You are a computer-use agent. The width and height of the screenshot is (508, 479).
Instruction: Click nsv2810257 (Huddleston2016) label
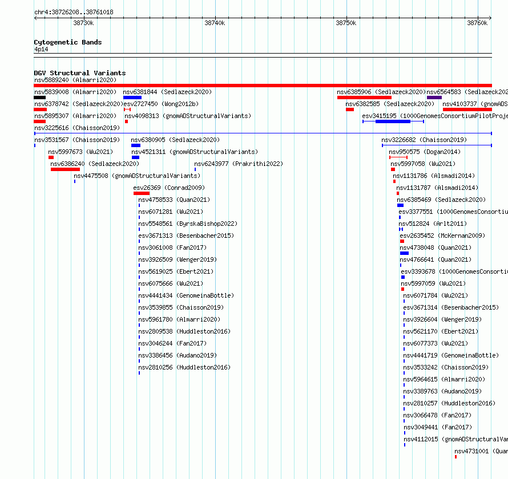pos(449,403)
